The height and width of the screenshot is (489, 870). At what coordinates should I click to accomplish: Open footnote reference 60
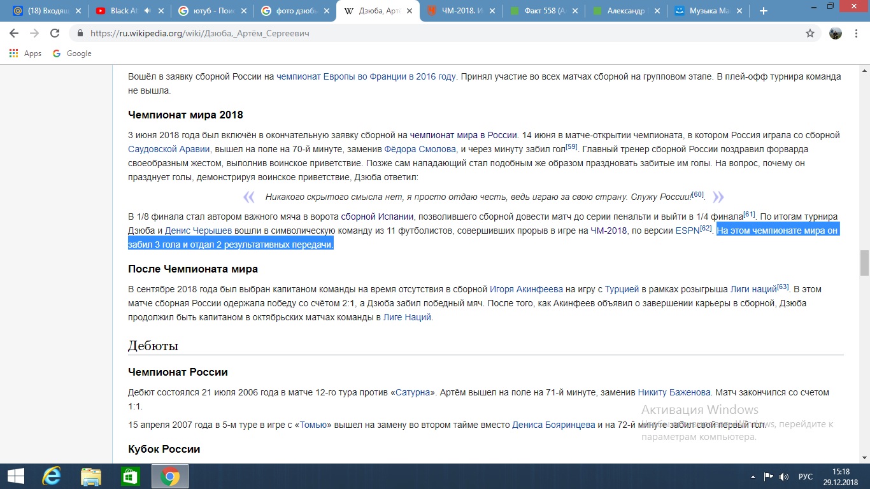point(697,195)
